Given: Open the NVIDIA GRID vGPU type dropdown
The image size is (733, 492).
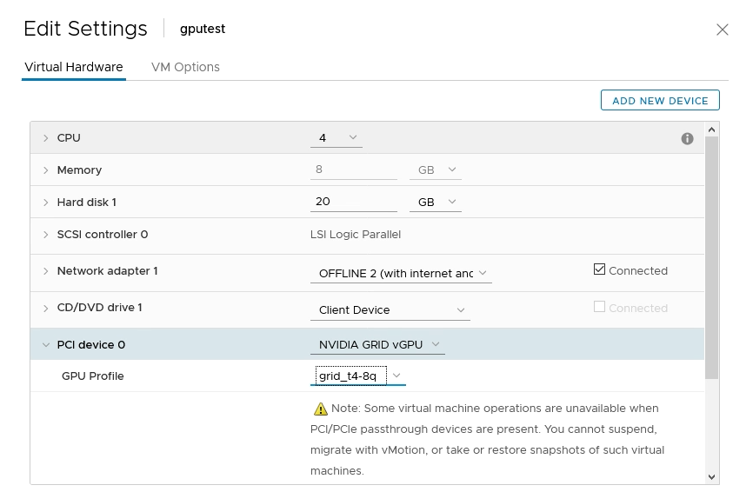Looking at the screenshot, I should [377, 345].
